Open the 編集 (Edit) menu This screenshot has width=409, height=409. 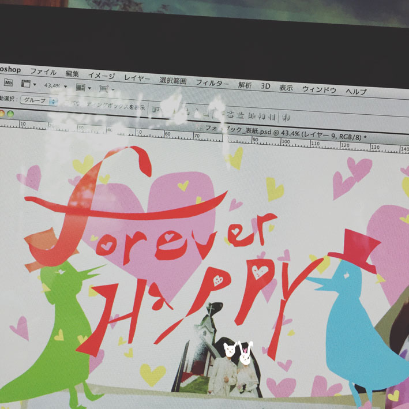72,74
